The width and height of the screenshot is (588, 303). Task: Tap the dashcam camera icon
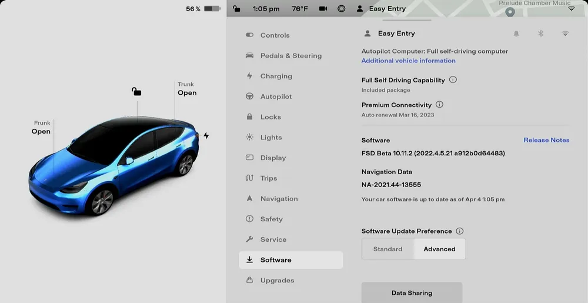coord(323,8)
